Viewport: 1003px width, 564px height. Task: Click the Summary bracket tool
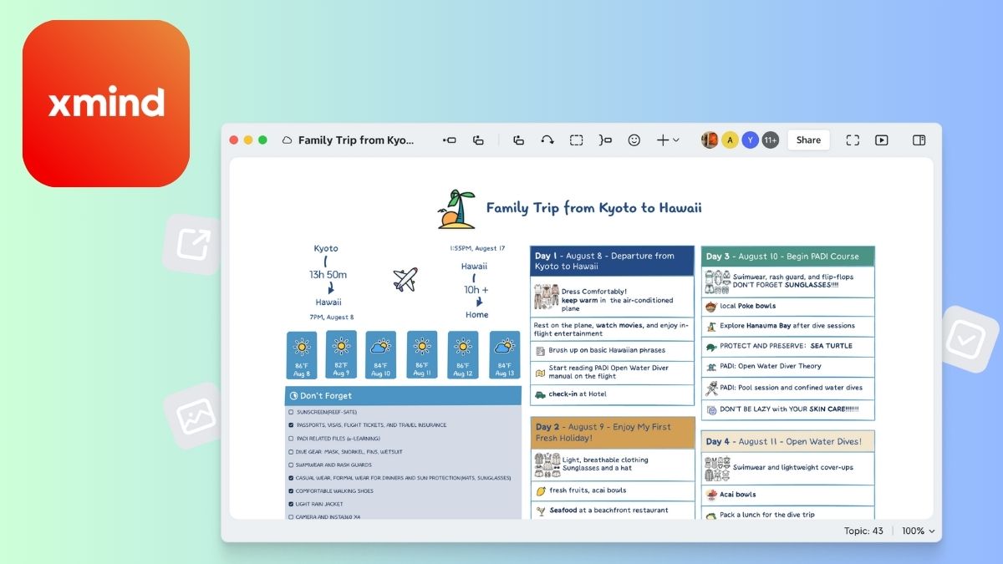pyautogui.click(x=605, y=140)
